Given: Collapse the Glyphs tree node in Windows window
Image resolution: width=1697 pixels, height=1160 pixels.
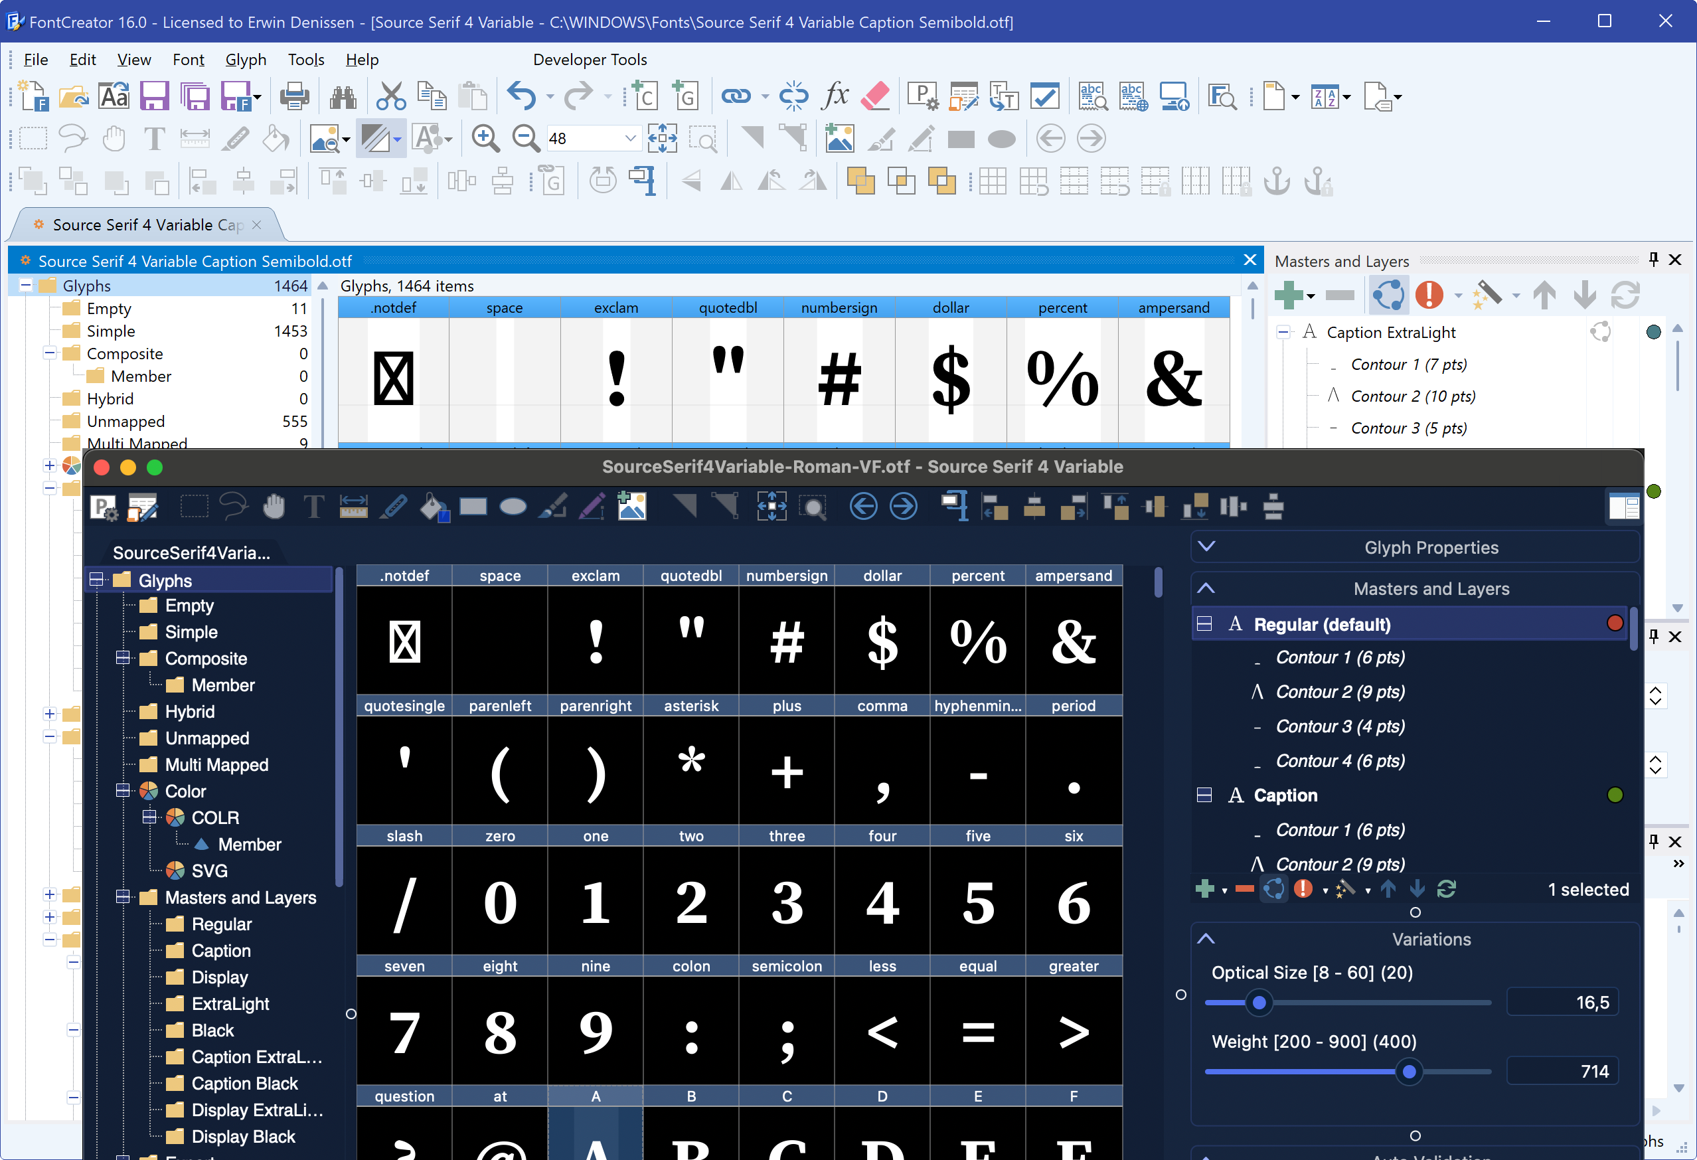Looking at the screenshot, I should pos(25,286).
